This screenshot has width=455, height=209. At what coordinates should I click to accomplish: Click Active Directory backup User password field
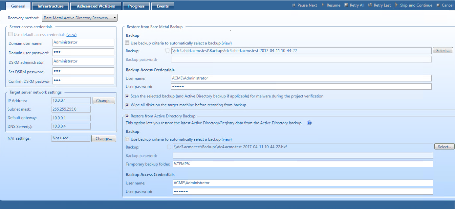(x=303, y=191)
